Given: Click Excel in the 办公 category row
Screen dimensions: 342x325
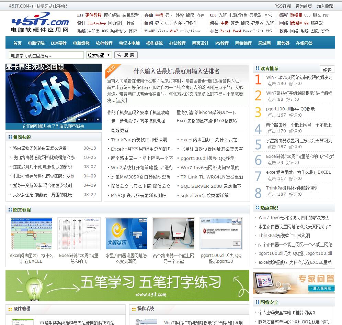Looking at the screenshot, I should [x=225, y=31].
